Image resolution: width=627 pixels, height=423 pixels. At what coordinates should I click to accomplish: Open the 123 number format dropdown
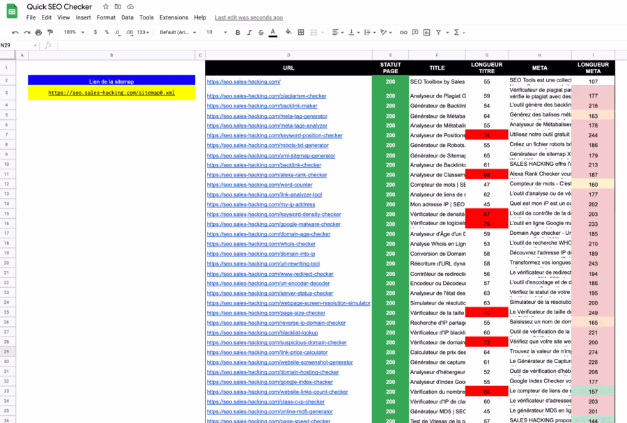(143, 32)
